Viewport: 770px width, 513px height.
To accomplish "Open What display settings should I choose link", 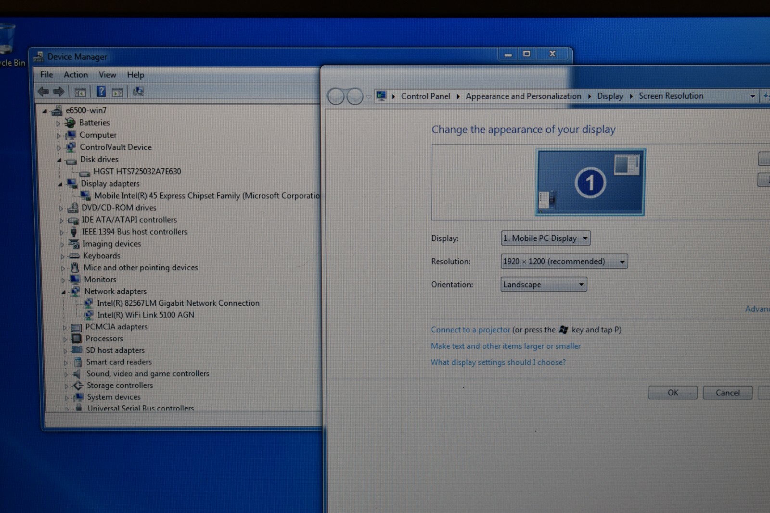I will coord(498,362).
